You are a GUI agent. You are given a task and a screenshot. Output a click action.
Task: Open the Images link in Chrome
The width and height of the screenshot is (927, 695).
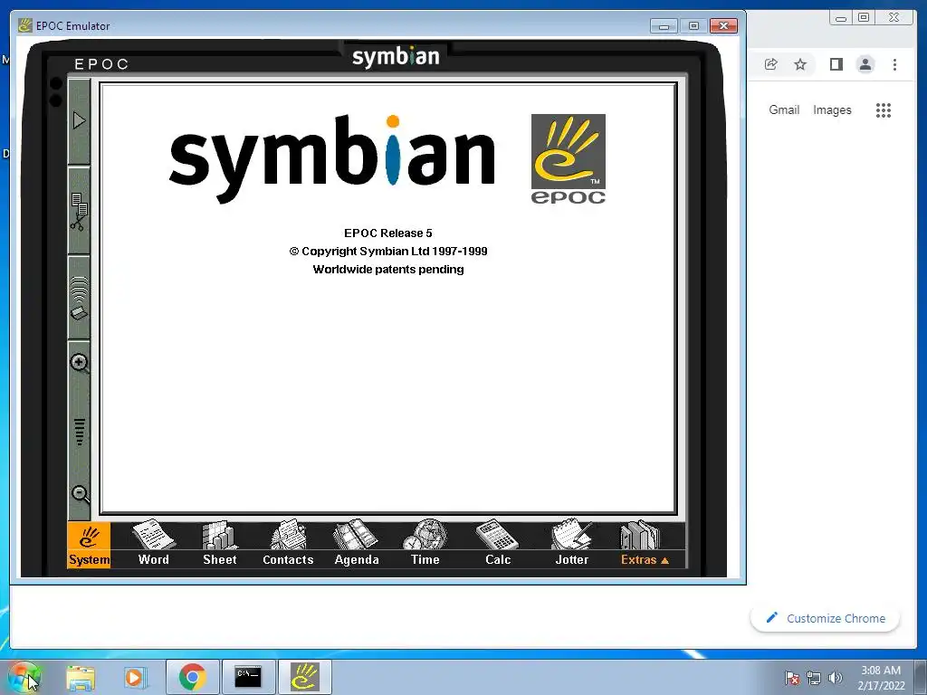(x=832, y=109)
